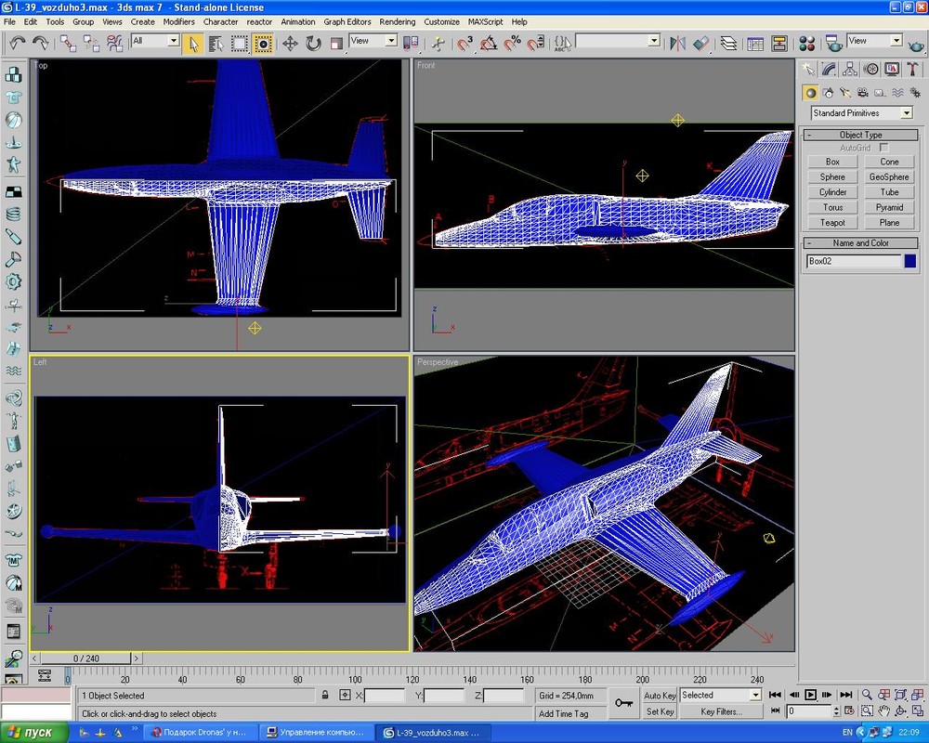Click the Teapot primitive button
The image size is (929, 743).
pyautogui.click(x=832, y=222)
